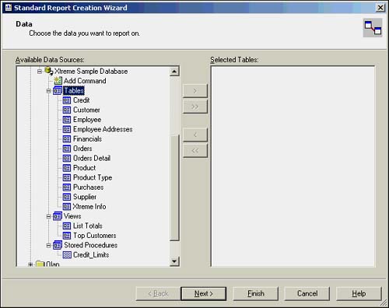
Task: Add all tables with >> button
Action: pyautogui.click(x=195, y=107)
